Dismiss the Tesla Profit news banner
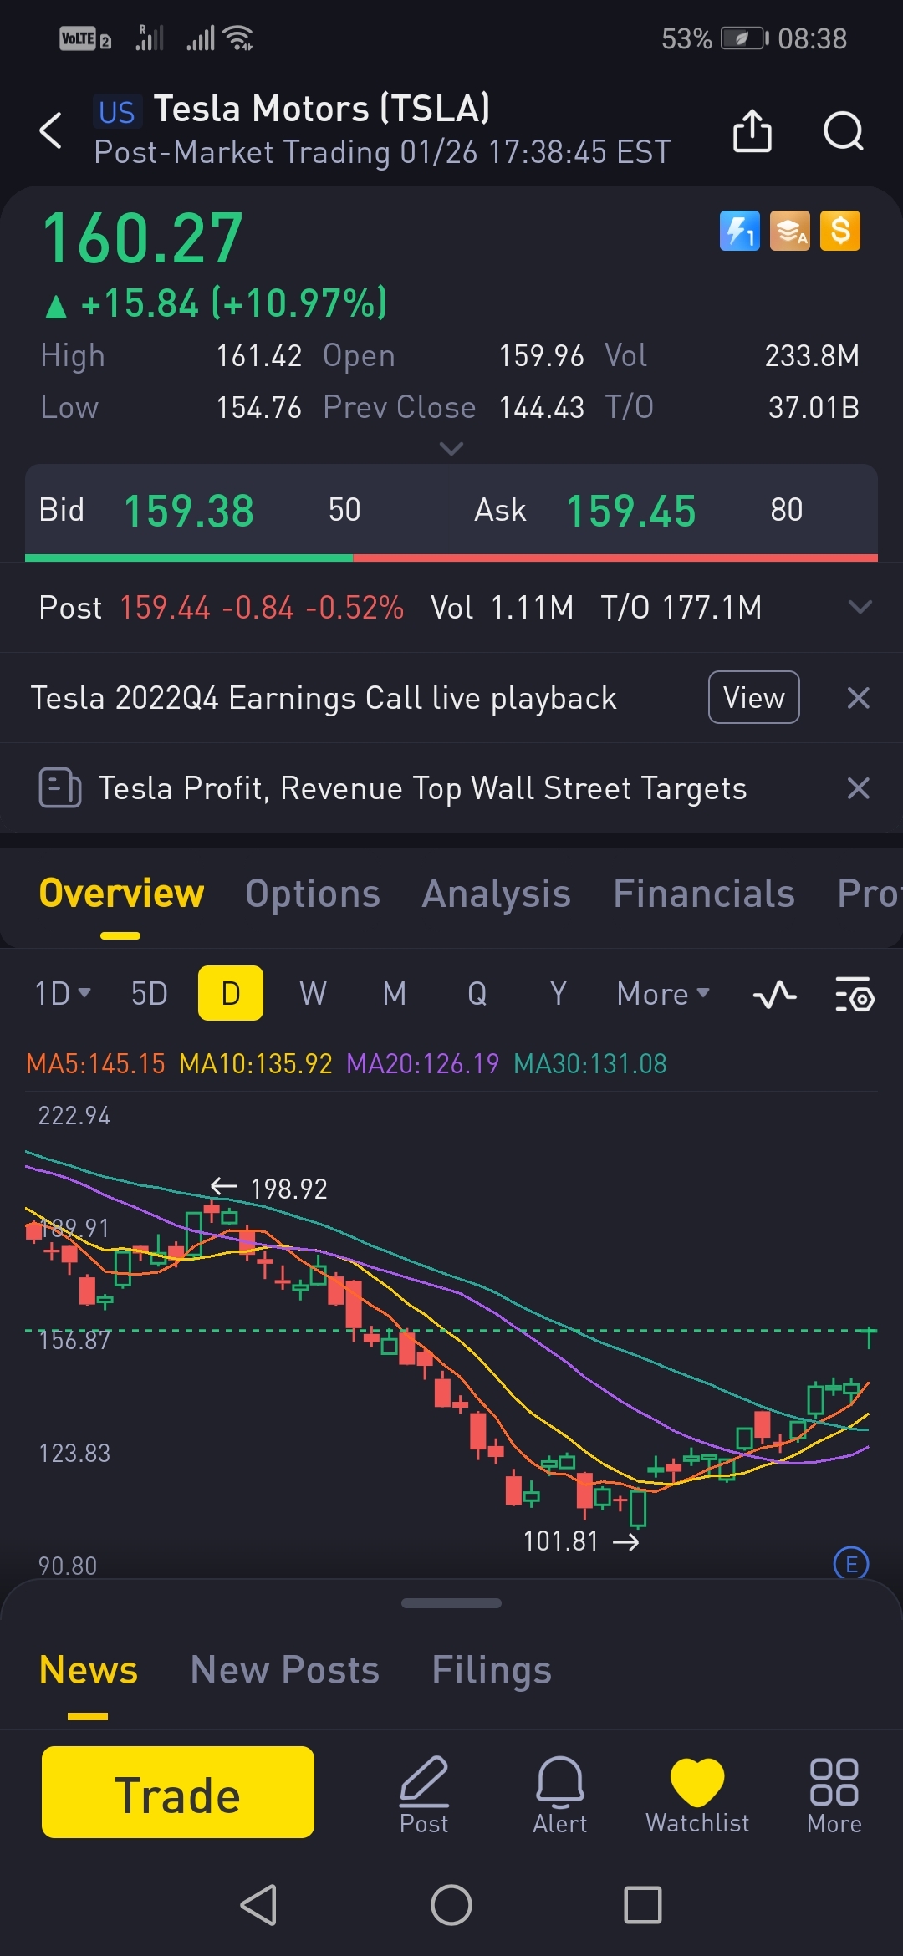This screenshot has height=1956, width=903. (858, 788)
